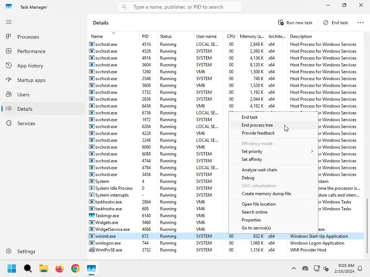This screenshot has height=277, width=370.
Task: Select the System interrupts row
Action: pyautogui.click(x=225, y=195)
